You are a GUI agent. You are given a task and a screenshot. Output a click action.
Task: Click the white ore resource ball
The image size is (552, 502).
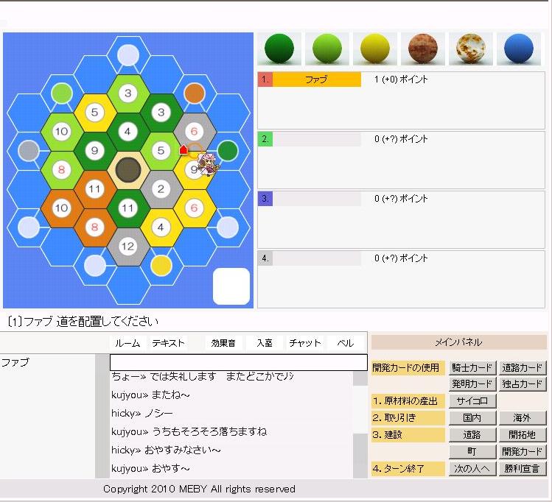pos(471,49)
